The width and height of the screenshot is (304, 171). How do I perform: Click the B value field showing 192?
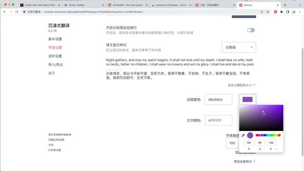point(271,142)
